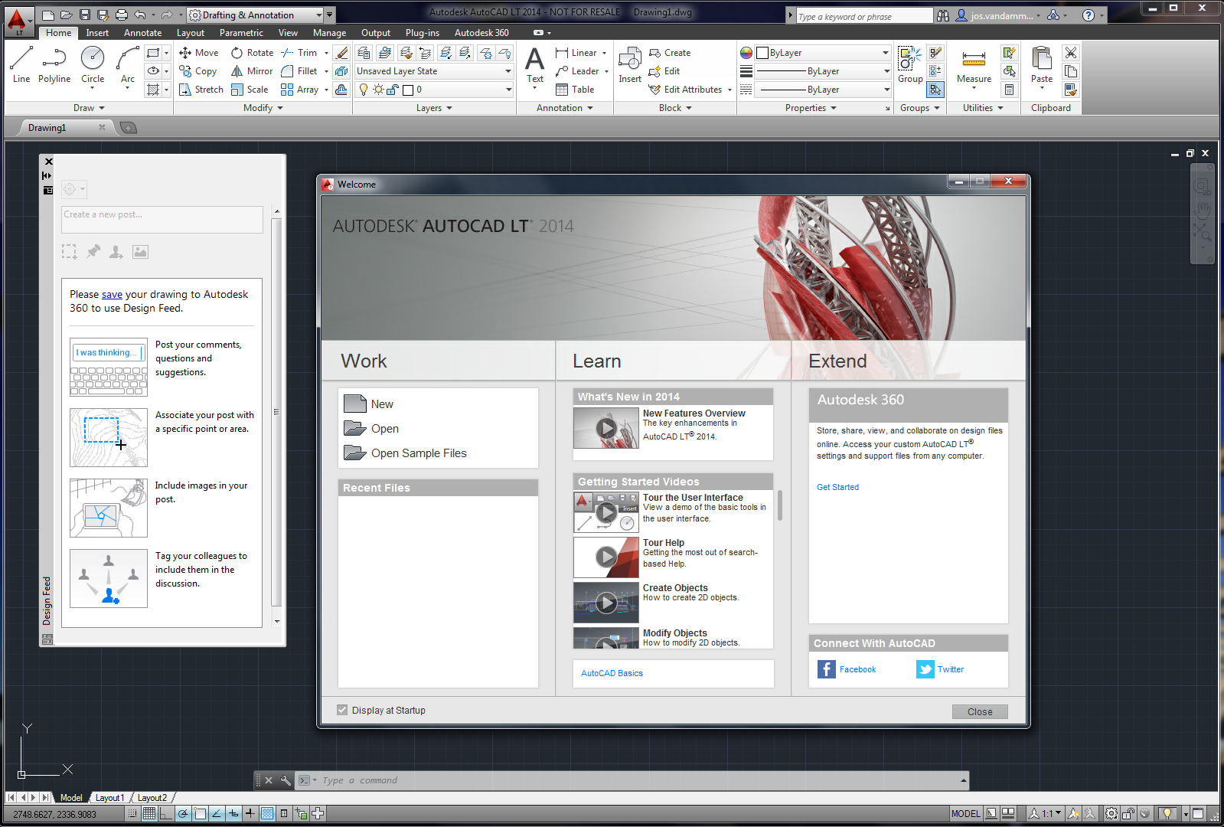Open the Unsaved Layer State dropdown
1224x827 pixels.
433,71
